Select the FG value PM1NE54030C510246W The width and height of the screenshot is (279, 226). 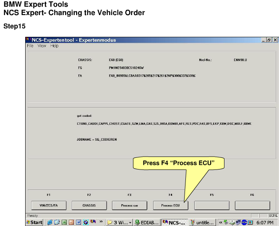pos(126,68)
